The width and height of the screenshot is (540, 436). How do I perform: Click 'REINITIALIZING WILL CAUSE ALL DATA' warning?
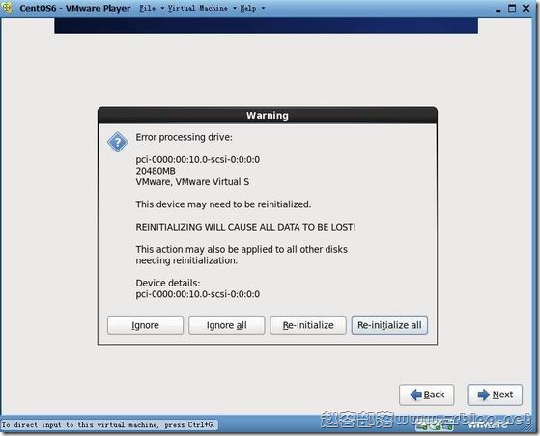pos(245,227)
